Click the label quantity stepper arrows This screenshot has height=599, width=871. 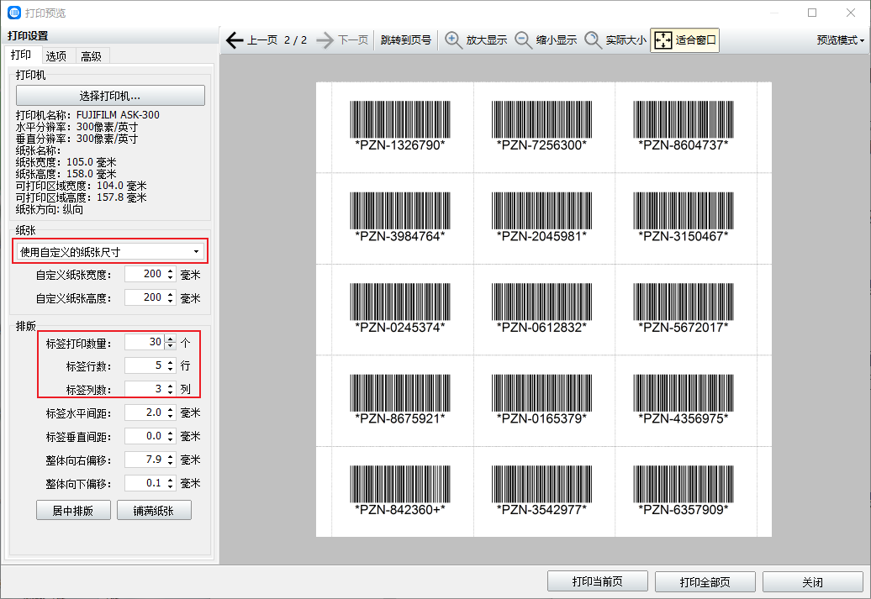[x=171, y=342]
